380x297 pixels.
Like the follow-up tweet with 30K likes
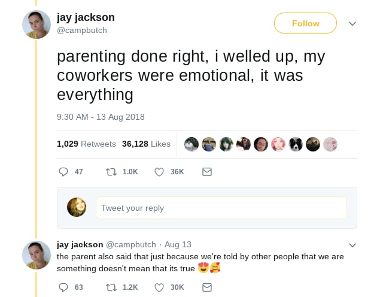coord(159,287)
